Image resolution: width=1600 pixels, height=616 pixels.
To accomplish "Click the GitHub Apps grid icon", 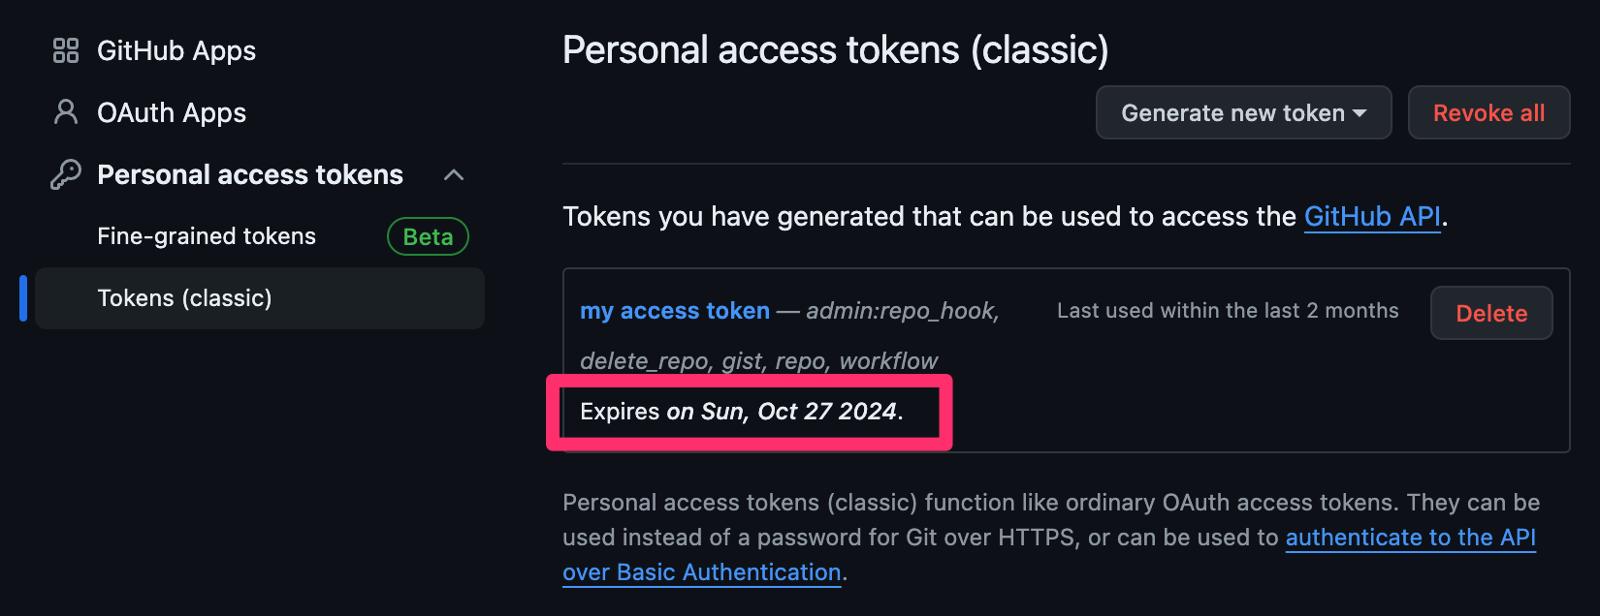I will pyautogui.click(x=65, y=50).
